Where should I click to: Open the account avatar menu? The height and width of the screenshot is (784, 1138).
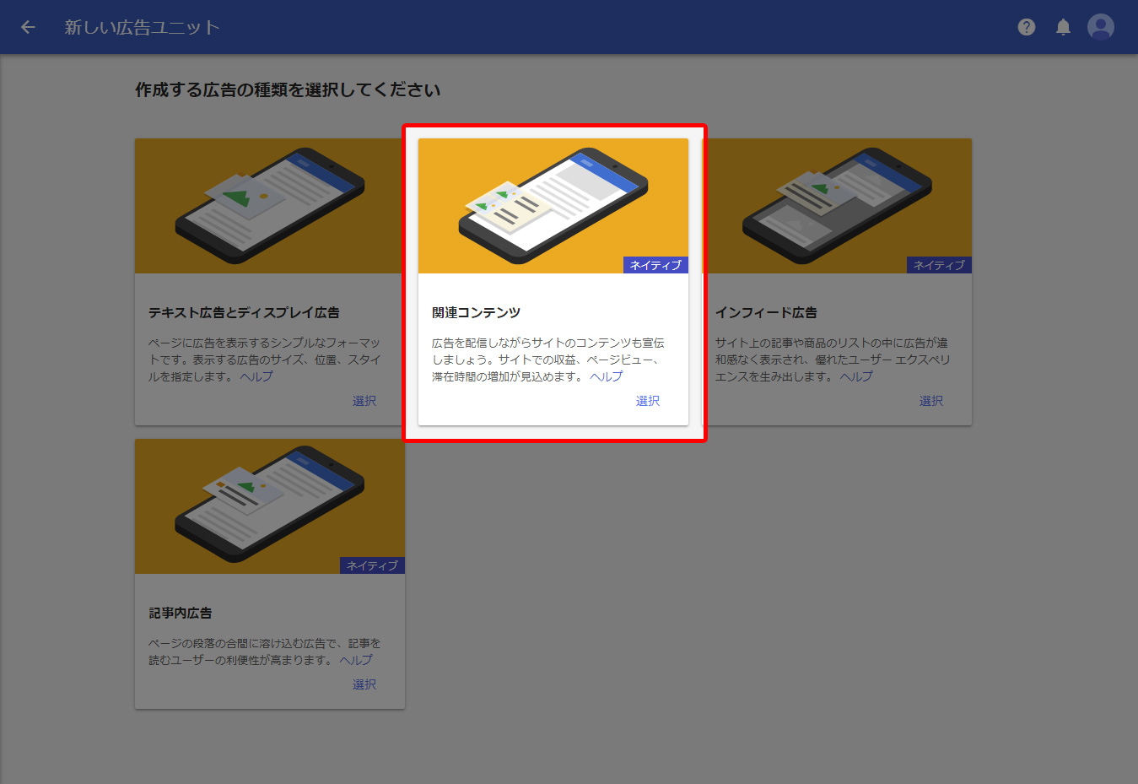pos(1100,27)
